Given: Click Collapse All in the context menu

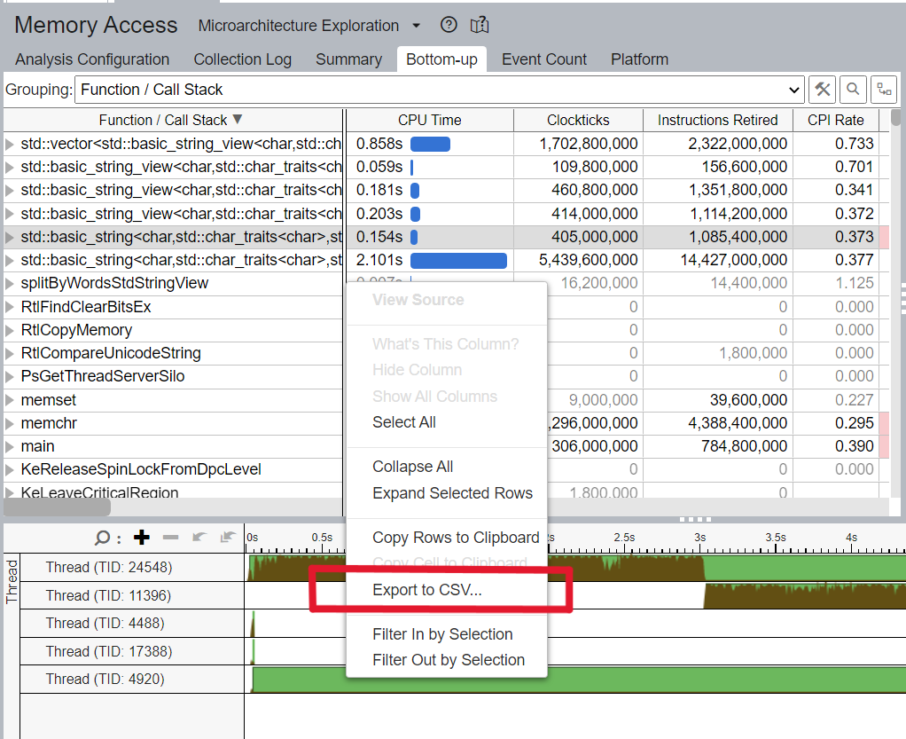Looking at the screenshot, I should pos(413,466).
